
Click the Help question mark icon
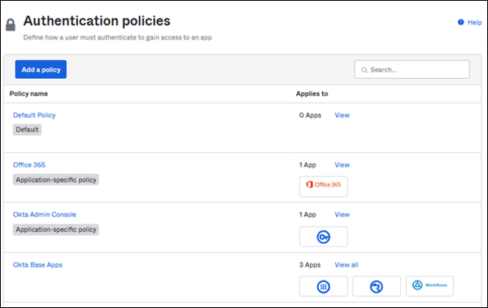click(x=460, y=22)
